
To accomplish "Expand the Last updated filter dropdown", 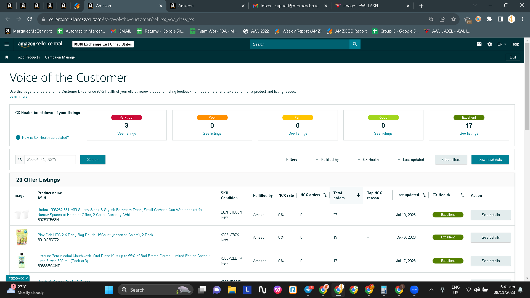I will point(411,159).
